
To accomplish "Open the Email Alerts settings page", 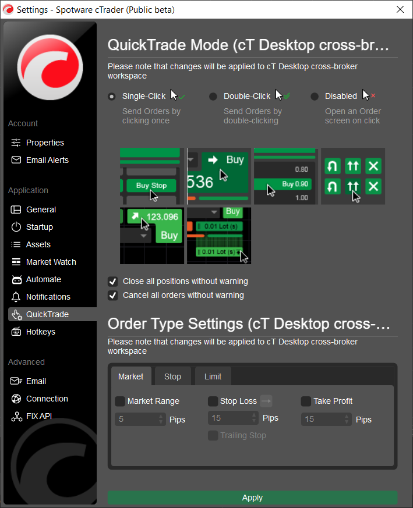I will [x=47, y=160].
